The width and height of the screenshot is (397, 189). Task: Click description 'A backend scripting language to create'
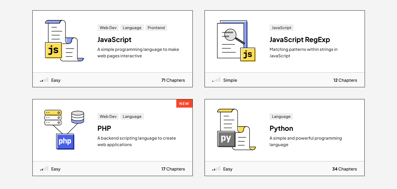(137, 138)
